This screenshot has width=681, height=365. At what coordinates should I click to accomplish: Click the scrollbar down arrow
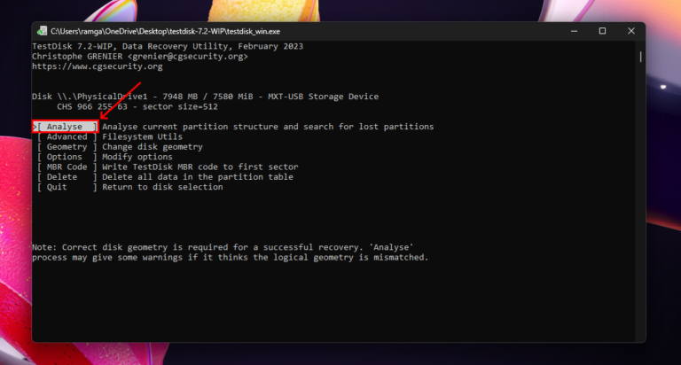[640, 337]
